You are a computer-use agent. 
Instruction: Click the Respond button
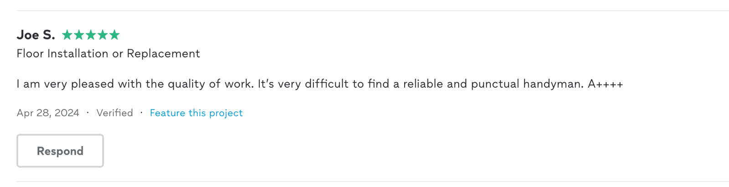60,151
